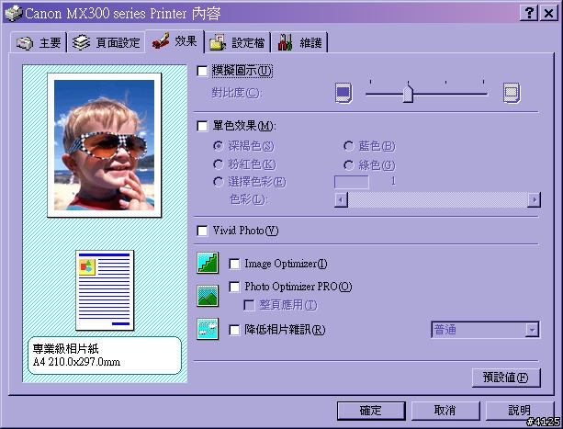Click the Image Optimizer staircase icon
The height and width of the screenshot is (429, 563).
208,263
